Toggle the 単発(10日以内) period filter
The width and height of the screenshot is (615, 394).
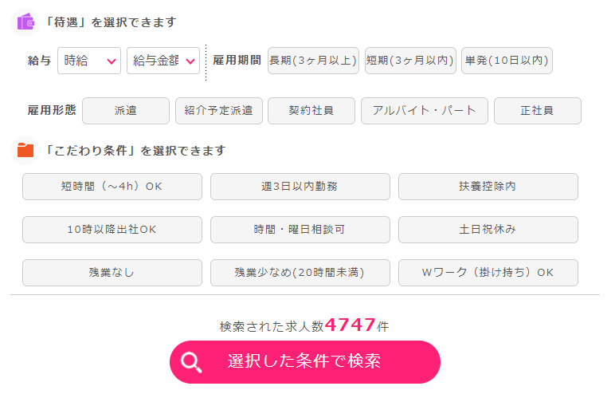tap(507, 61)
